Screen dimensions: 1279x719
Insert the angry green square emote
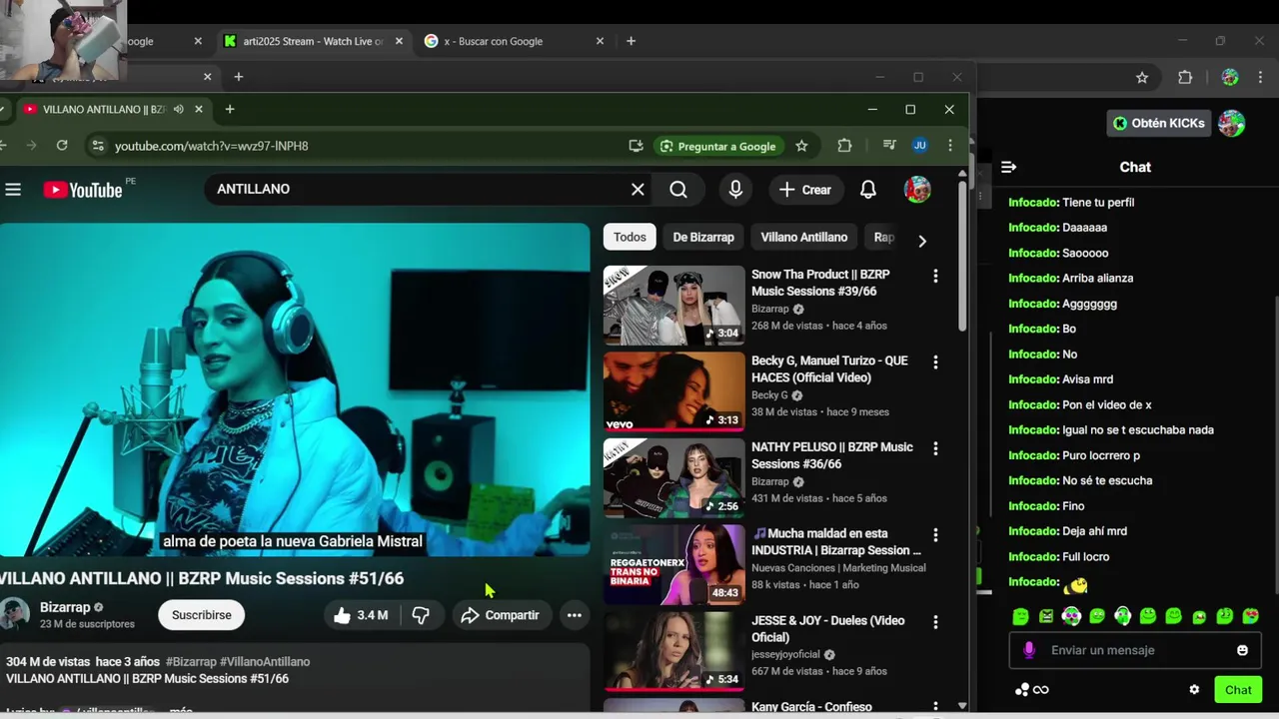point(1046,616)
